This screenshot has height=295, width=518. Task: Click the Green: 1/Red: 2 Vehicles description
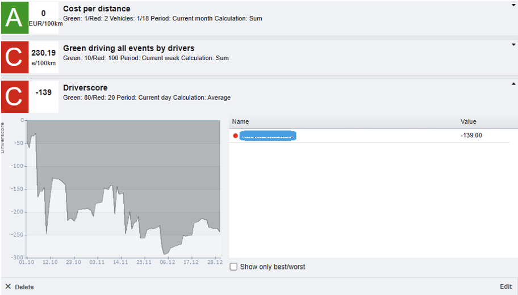[x=162, y=19]
